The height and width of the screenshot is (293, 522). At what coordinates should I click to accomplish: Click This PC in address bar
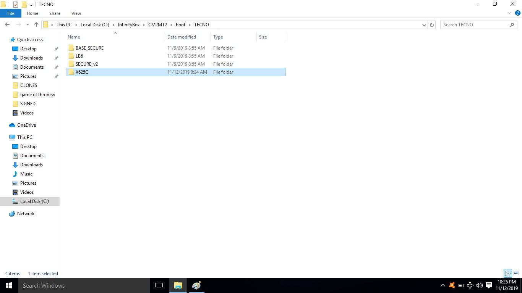[x=64, y=25]
